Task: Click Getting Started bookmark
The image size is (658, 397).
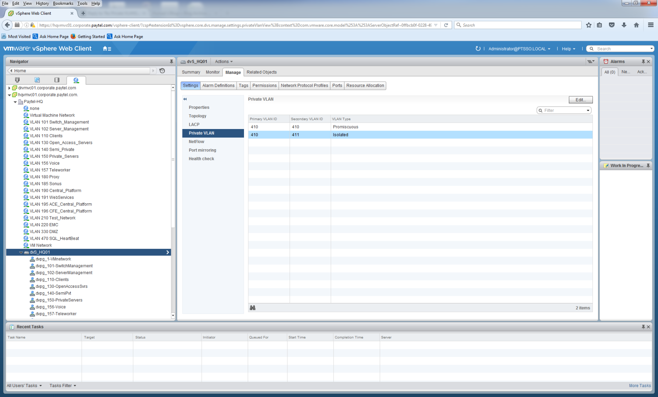Action: pos(88,36)
